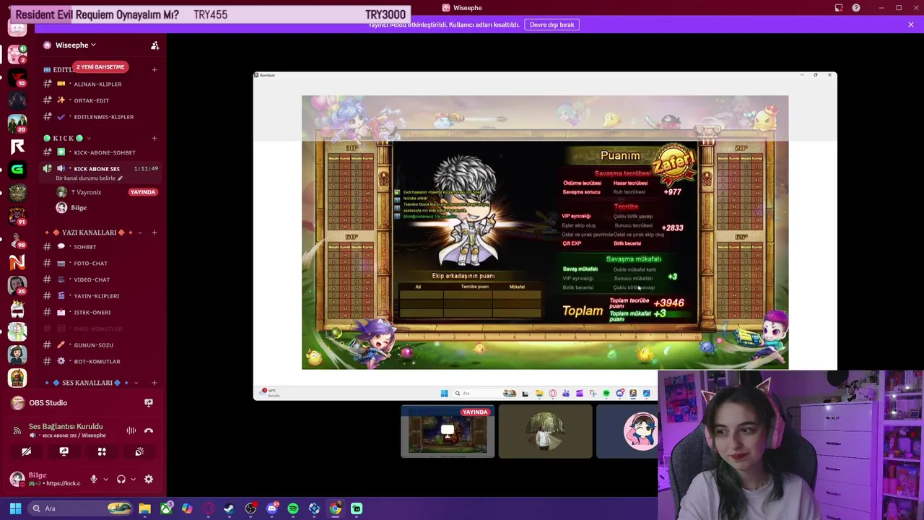The width and height of the screenshot is (924, 520).
Task: Open the Discord help icon
Action: point(856,8)
